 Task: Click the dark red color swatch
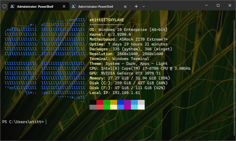coord(100,102)
